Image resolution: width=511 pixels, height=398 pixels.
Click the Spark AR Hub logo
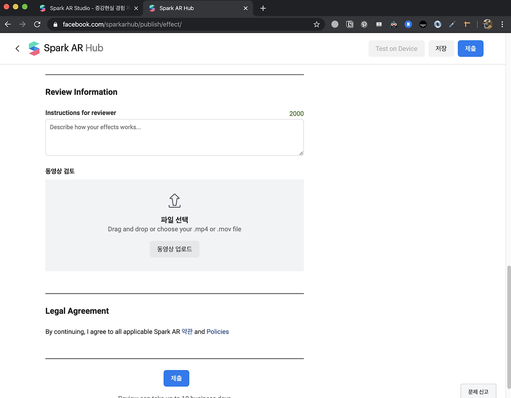(66, 48)
